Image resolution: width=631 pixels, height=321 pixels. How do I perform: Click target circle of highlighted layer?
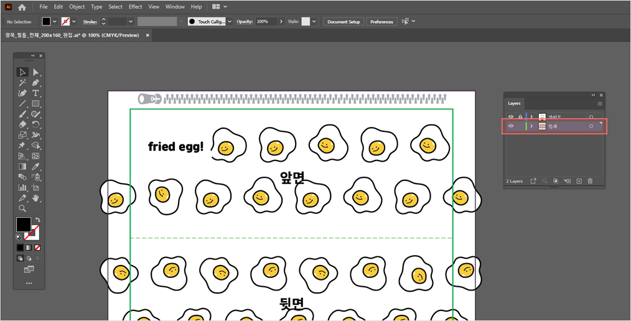(x=591, y=126)
